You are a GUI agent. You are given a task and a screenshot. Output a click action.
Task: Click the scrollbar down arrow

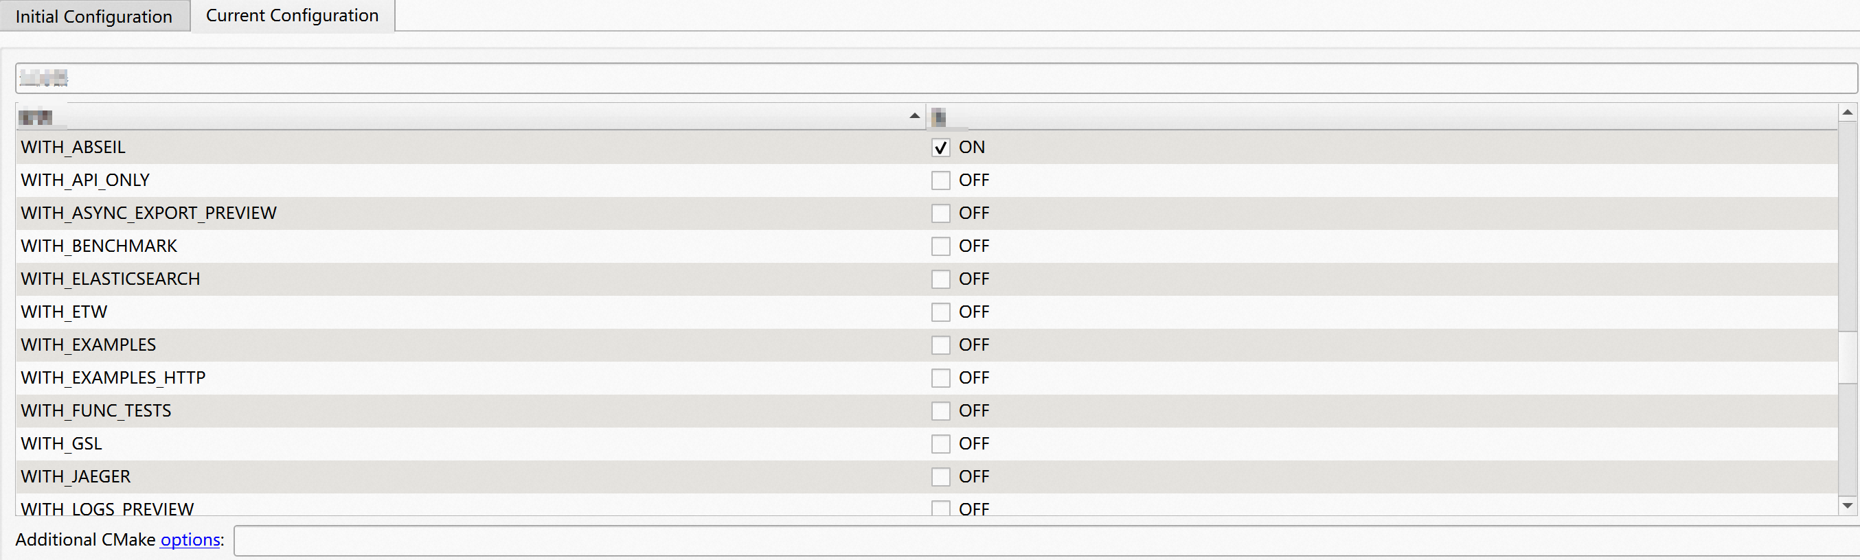coord(1848,506)
